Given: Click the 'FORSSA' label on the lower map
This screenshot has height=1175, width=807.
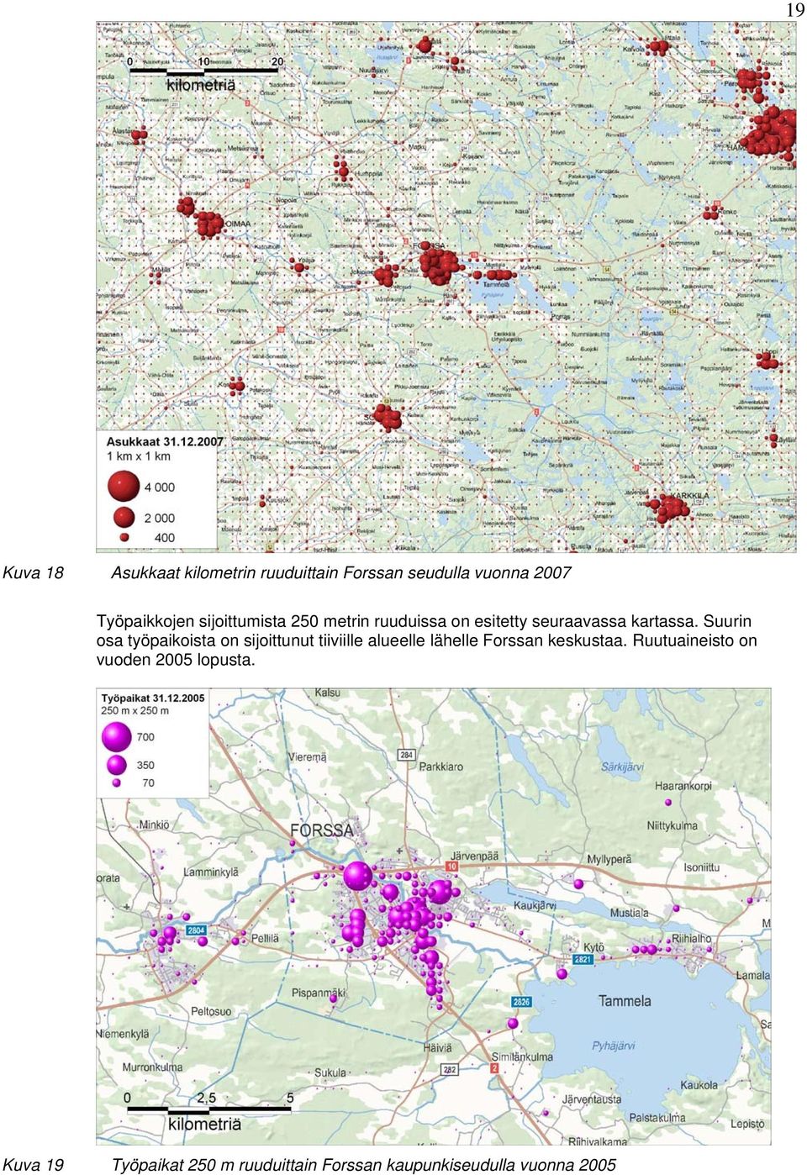Looking at the screenshot, I should point(322,830).
